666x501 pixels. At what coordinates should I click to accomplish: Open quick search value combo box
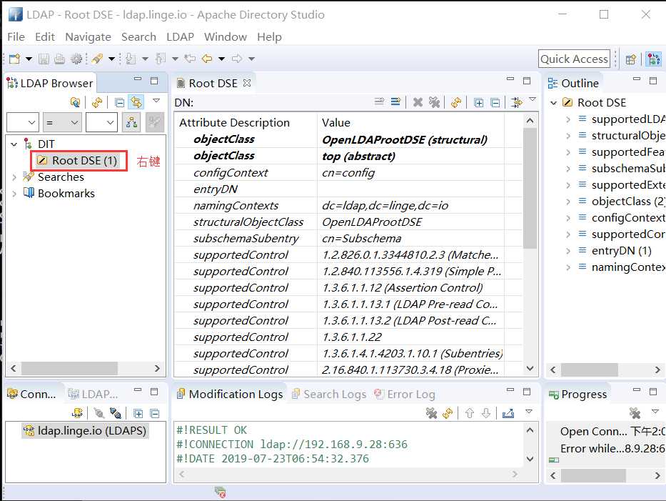tap(101, 123)
